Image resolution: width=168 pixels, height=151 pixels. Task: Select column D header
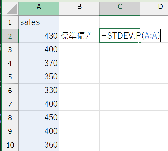154,9
